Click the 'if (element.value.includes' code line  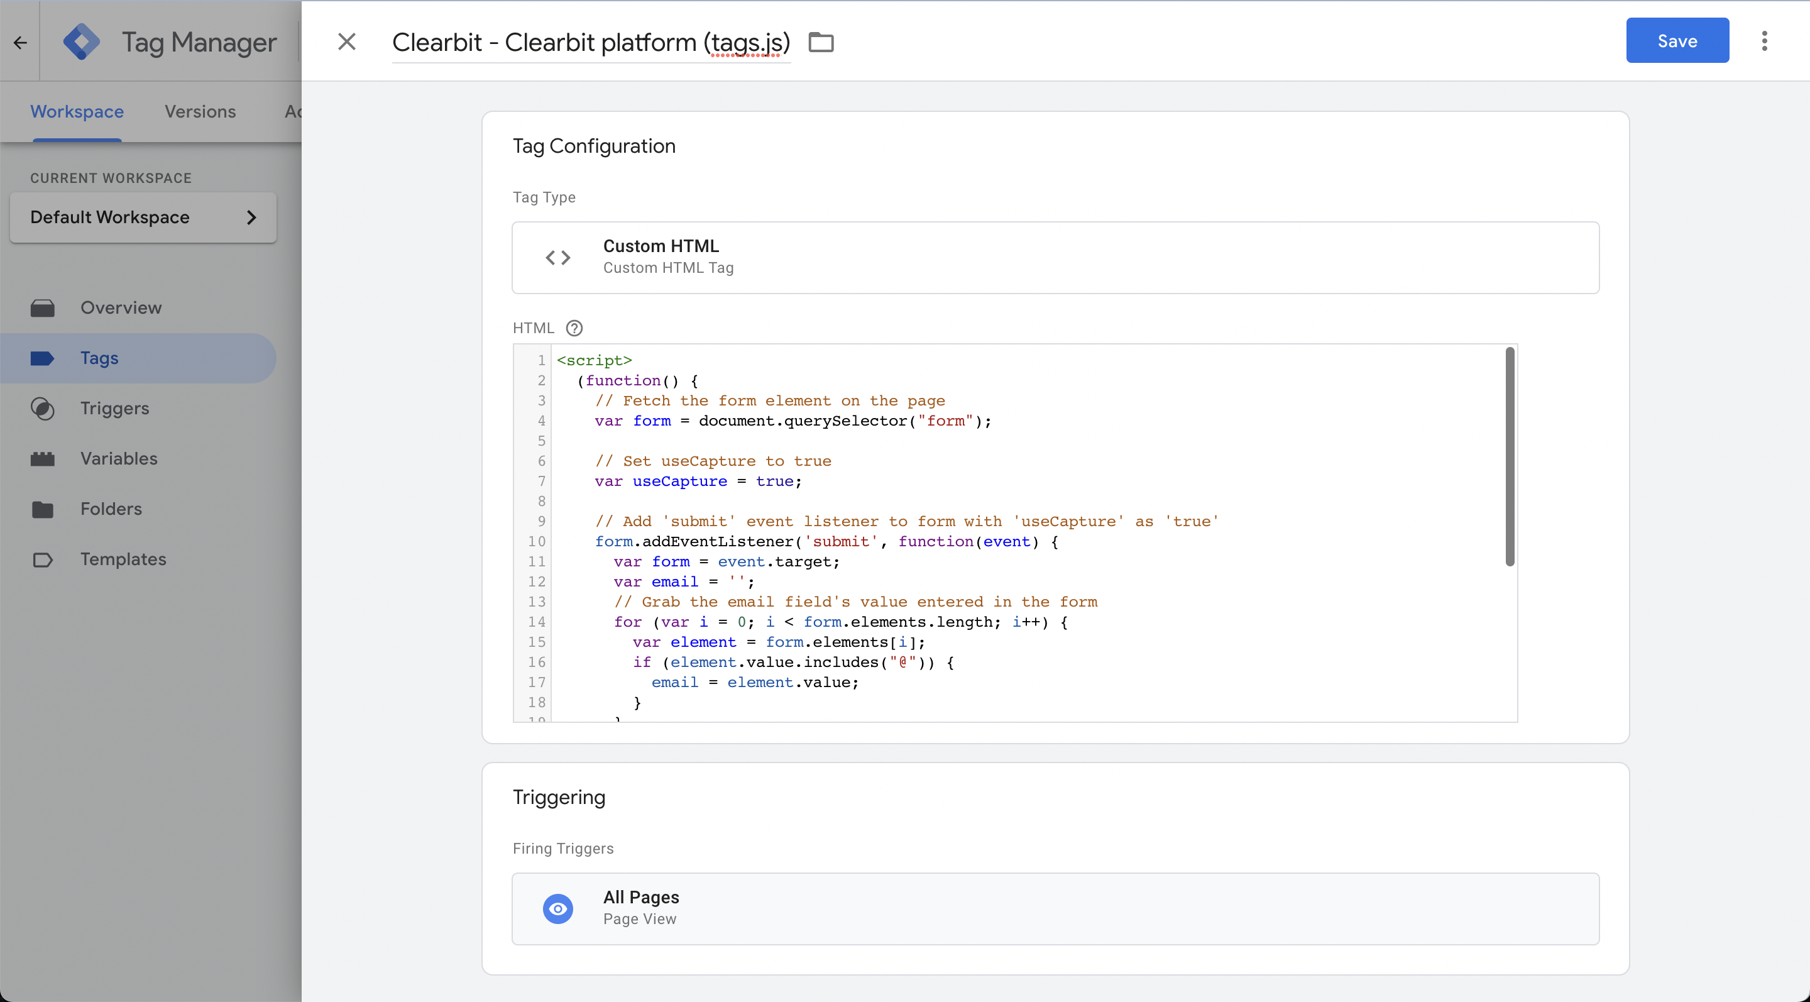coord(793,662)
